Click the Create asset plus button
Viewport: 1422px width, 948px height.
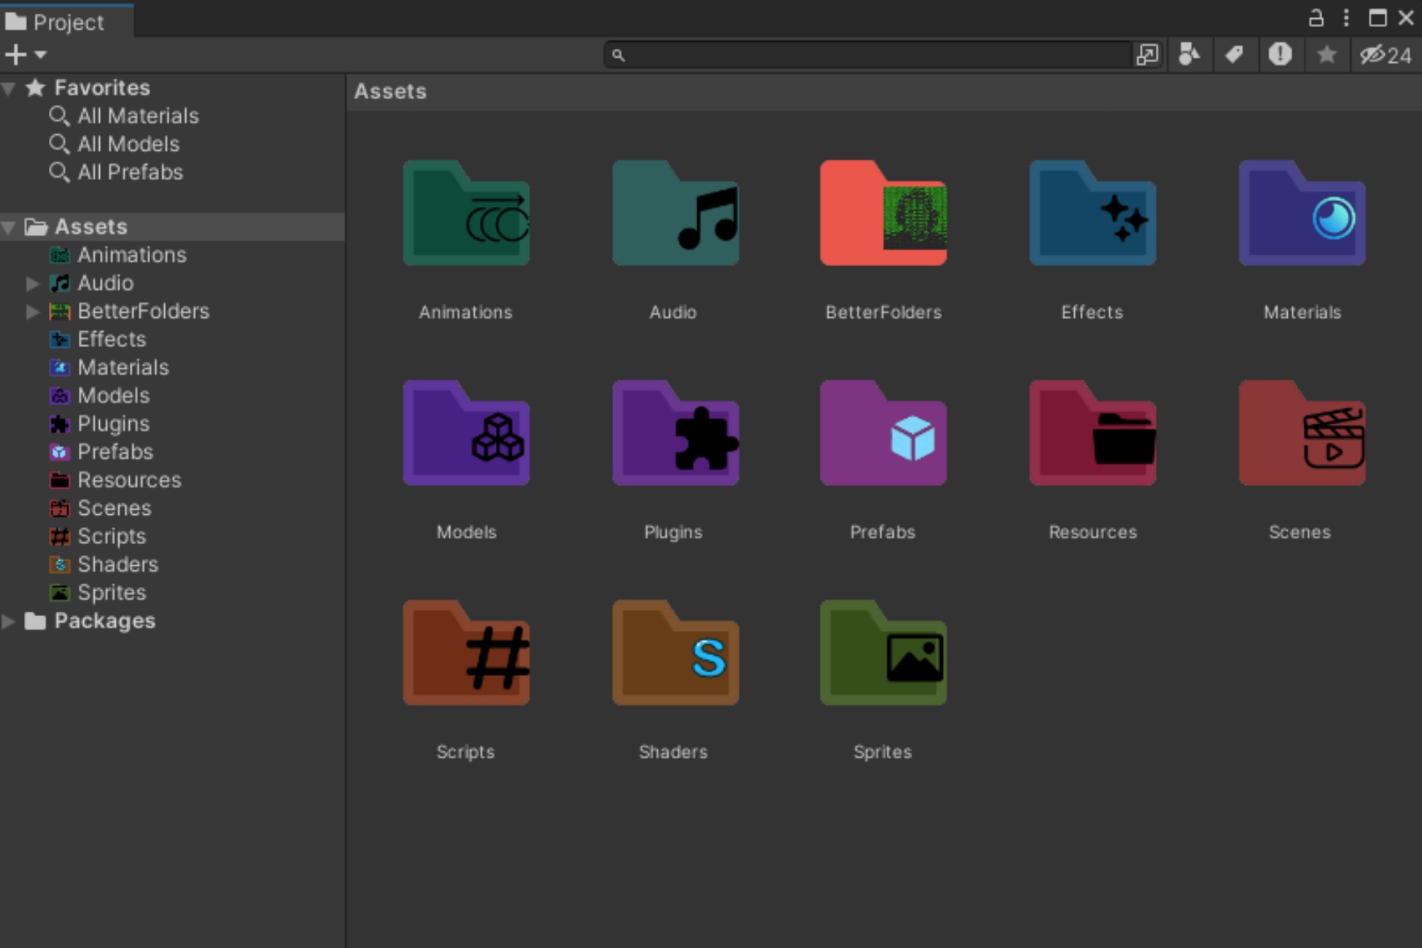click(x=15, y=54)
